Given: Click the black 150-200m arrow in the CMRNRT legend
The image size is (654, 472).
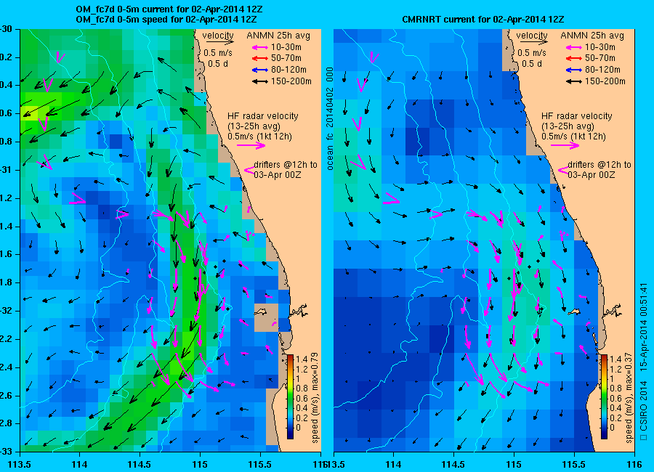Looking at the screenshot, I should click(x=573, y=82).
